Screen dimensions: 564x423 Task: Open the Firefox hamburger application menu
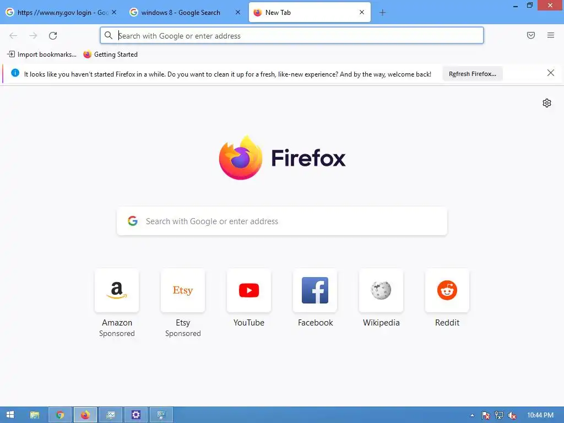(551, 35)
